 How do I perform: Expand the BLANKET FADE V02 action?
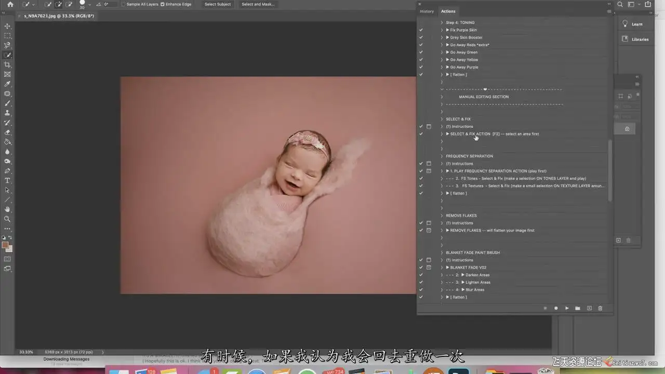442,268
